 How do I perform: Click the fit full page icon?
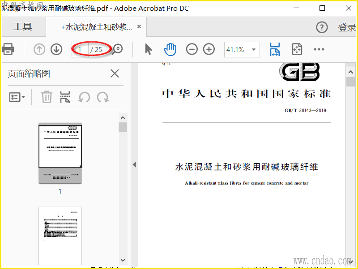click(297, 49)
